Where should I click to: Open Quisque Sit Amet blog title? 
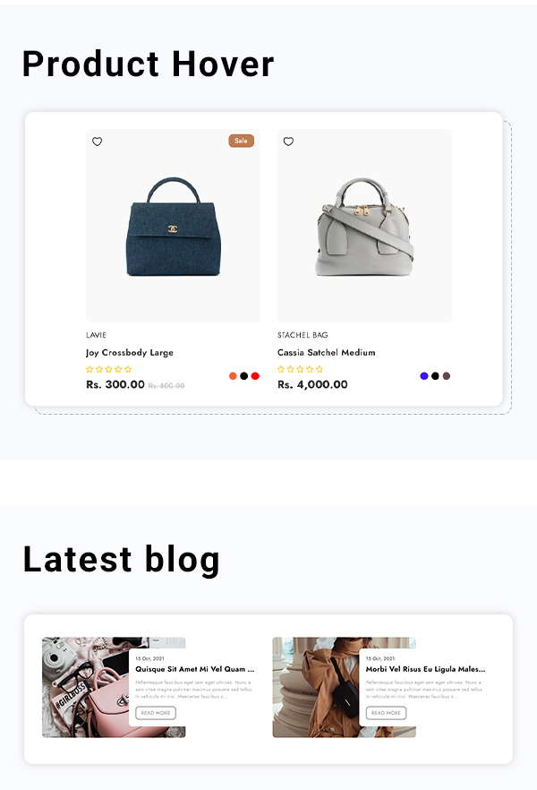pyautogui.click(x=195, y=669)
